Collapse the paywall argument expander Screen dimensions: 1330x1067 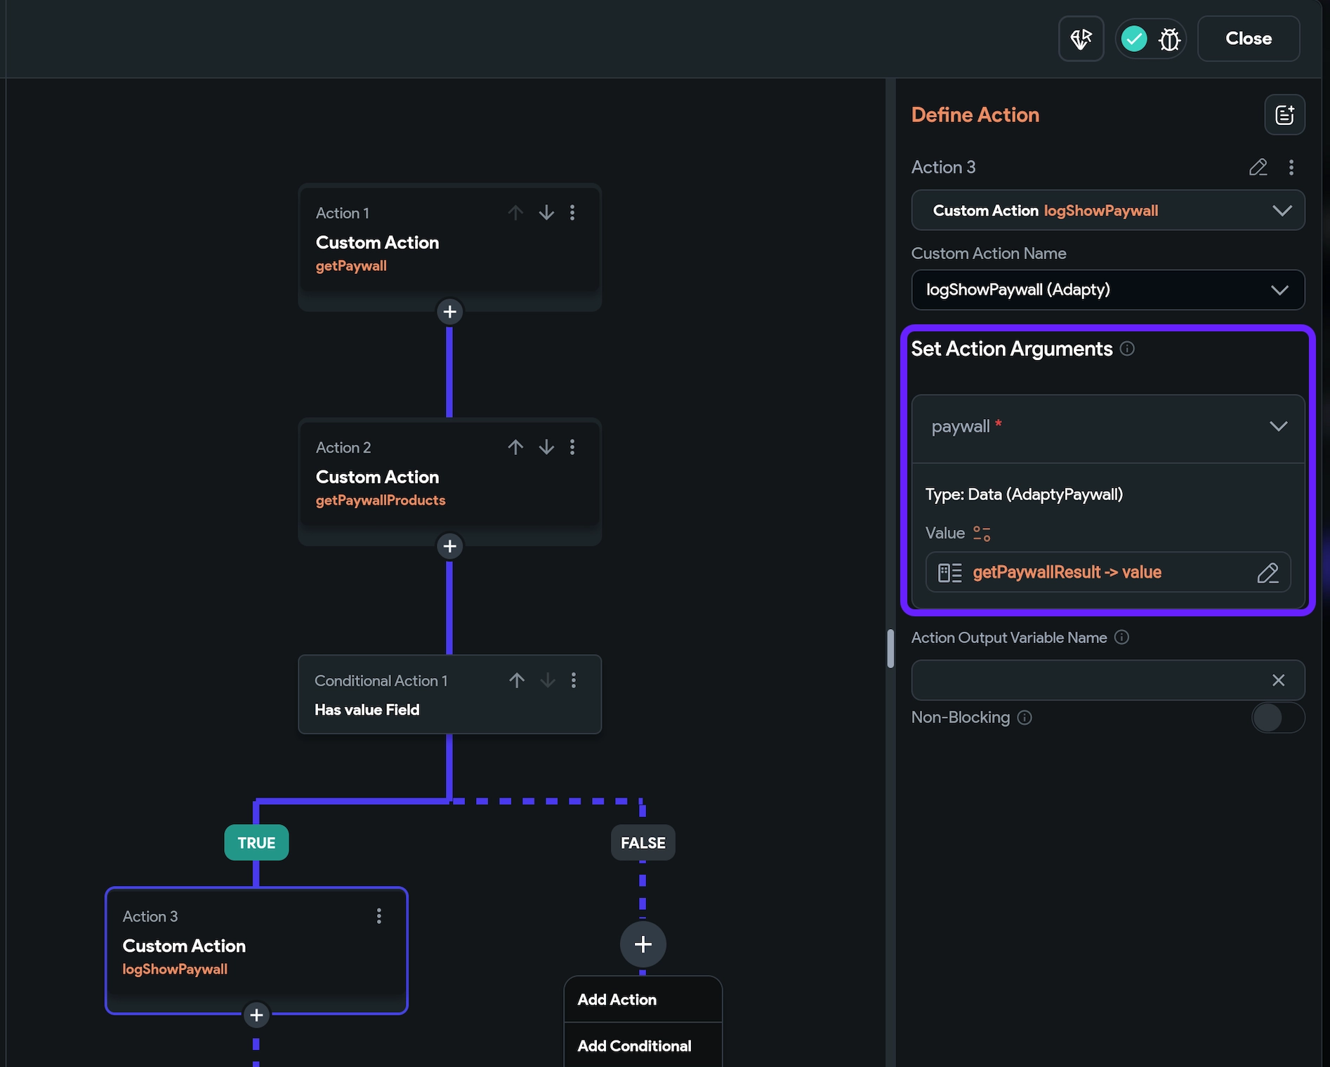(1277, 427)
